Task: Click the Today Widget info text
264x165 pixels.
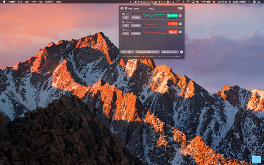Action: click(x=151, y=56)
